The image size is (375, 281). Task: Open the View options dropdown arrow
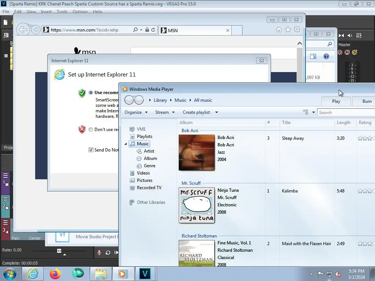point(313,112)
